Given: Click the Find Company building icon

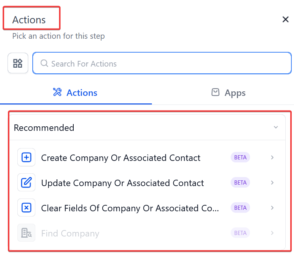Looking at the screenshot, I should [x=26, y=233].
